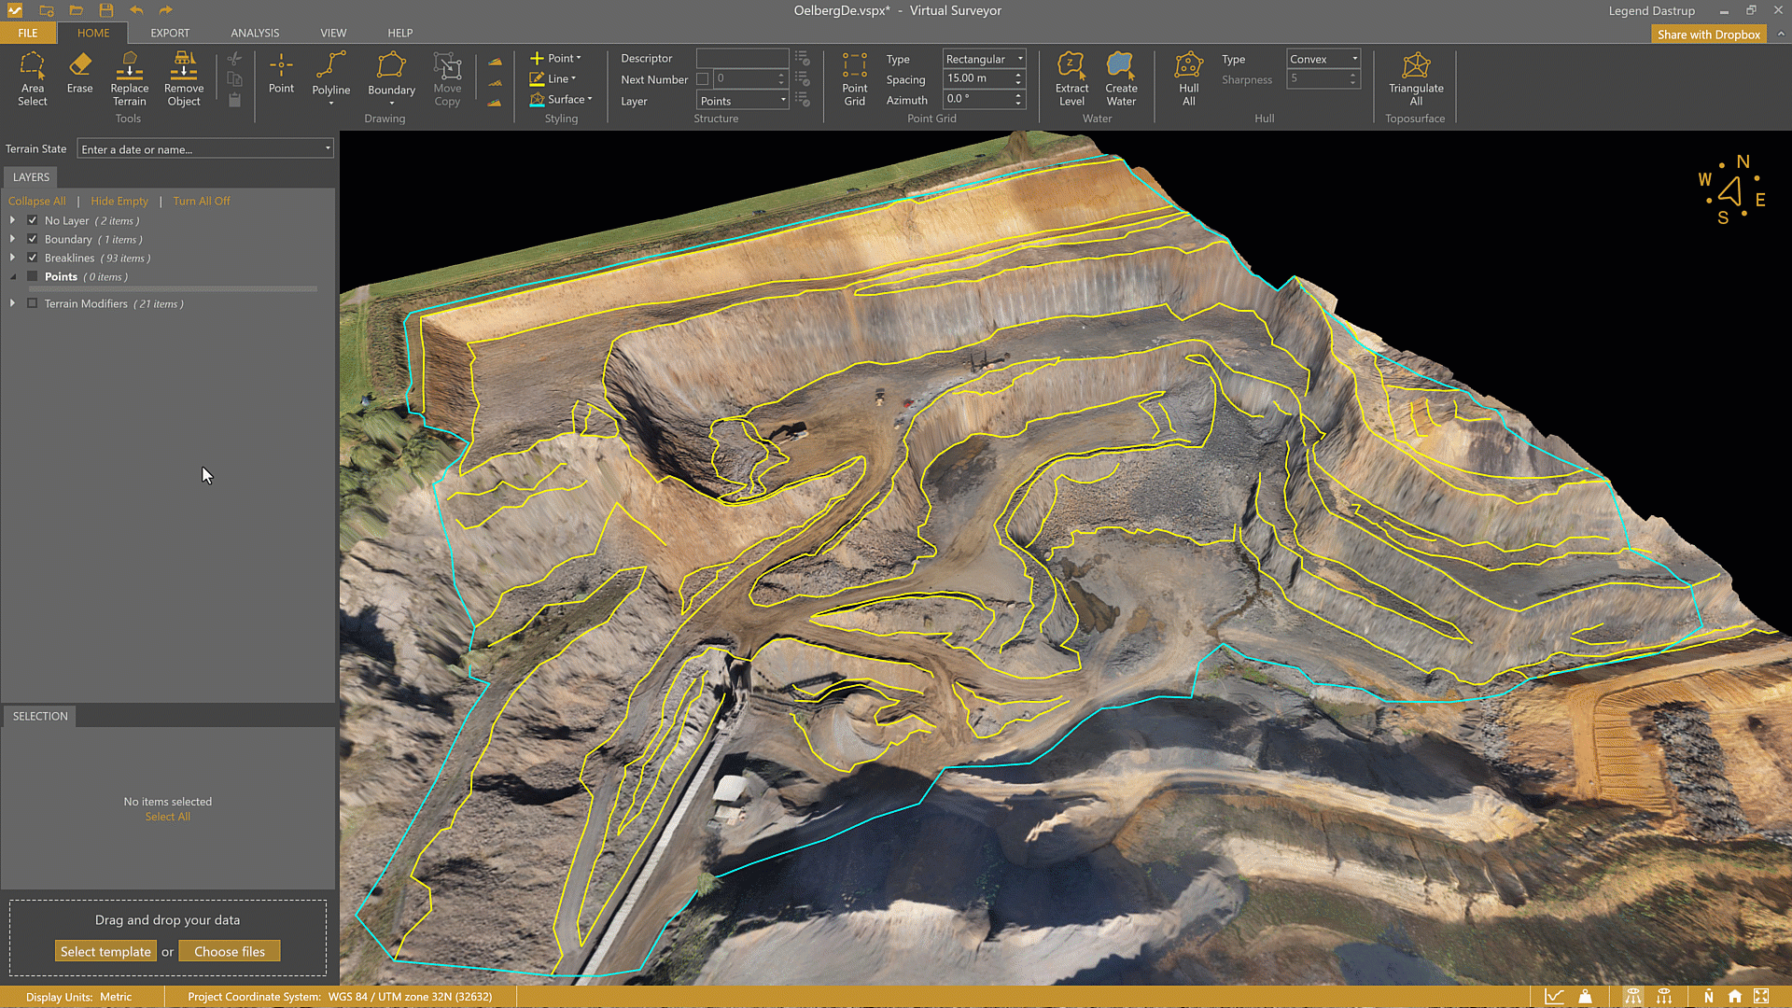Toggle the Next Number checkbox
The width and height of the screenshot is (1792, 1008).
703,79
